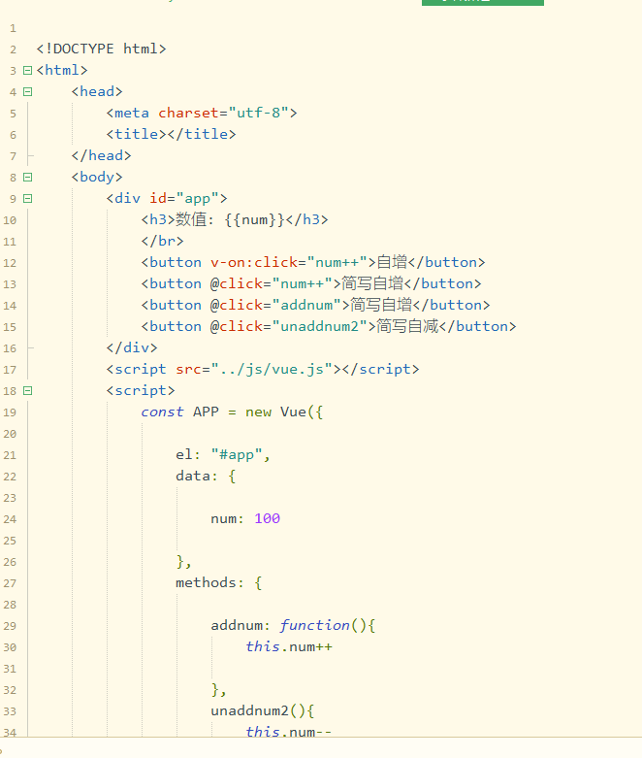Collapse the <html> fold marker on line 3
The height and width of the screenshot is (758, 642).
(x=27, y=71)
